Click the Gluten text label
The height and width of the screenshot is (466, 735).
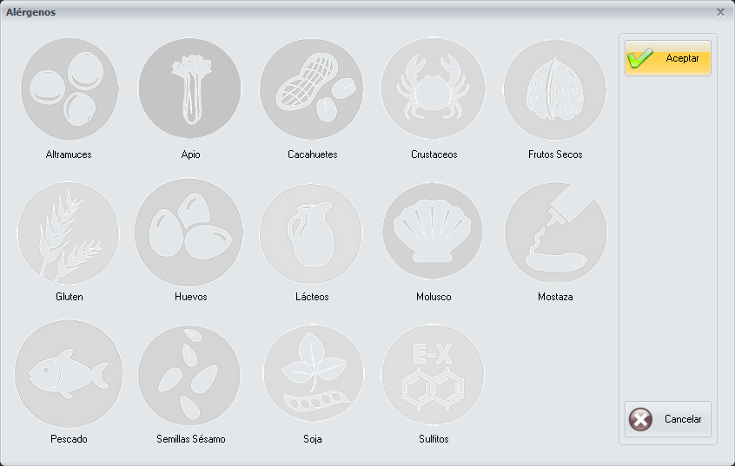click(x=69, y=297)
